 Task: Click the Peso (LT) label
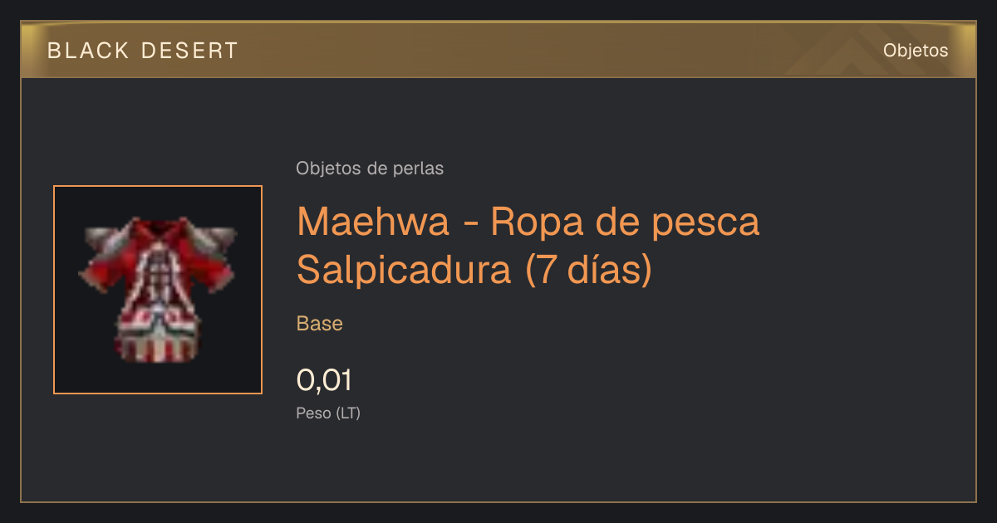click(x=328, y=413)
